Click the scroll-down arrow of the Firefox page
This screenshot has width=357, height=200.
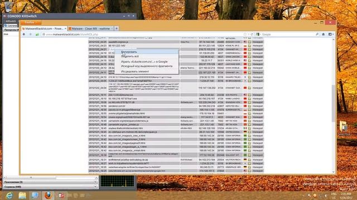[334, 172]
